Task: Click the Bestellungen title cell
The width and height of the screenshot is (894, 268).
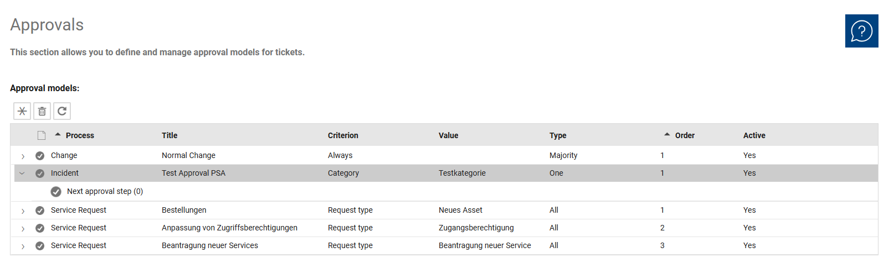Action: pos(184,210)
